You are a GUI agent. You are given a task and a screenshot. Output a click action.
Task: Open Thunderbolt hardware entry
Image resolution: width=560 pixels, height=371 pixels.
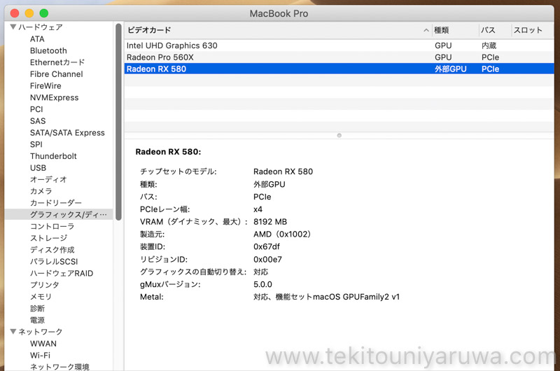pos(53,156)
